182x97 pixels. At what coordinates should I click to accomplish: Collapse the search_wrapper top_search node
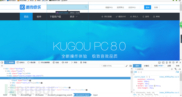[7, 76]
